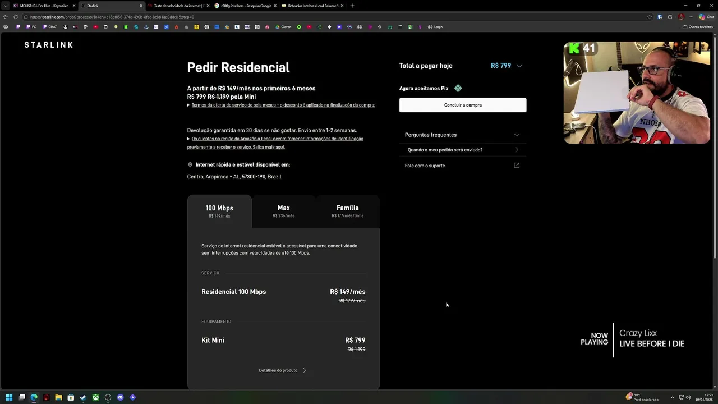Click Fale com o suporte link
This screenshot has width=718, height=404.
pyautogui.click(x=425, y=166)
